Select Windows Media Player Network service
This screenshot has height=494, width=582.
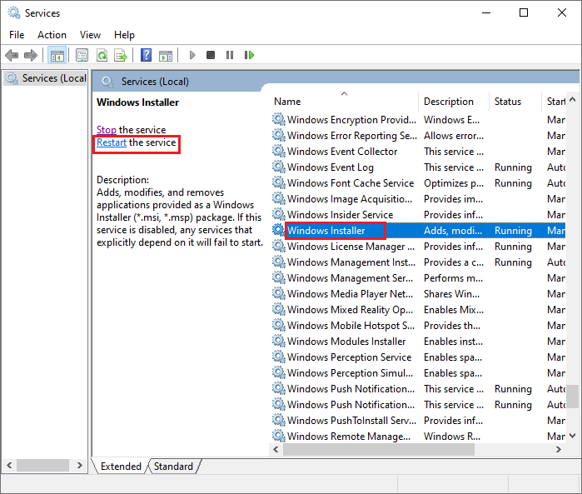click(x=418, y=293)
